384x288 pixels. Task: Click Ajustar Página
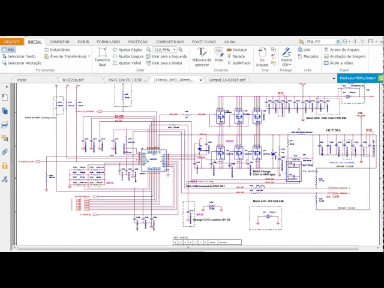(x=127, y=50)
